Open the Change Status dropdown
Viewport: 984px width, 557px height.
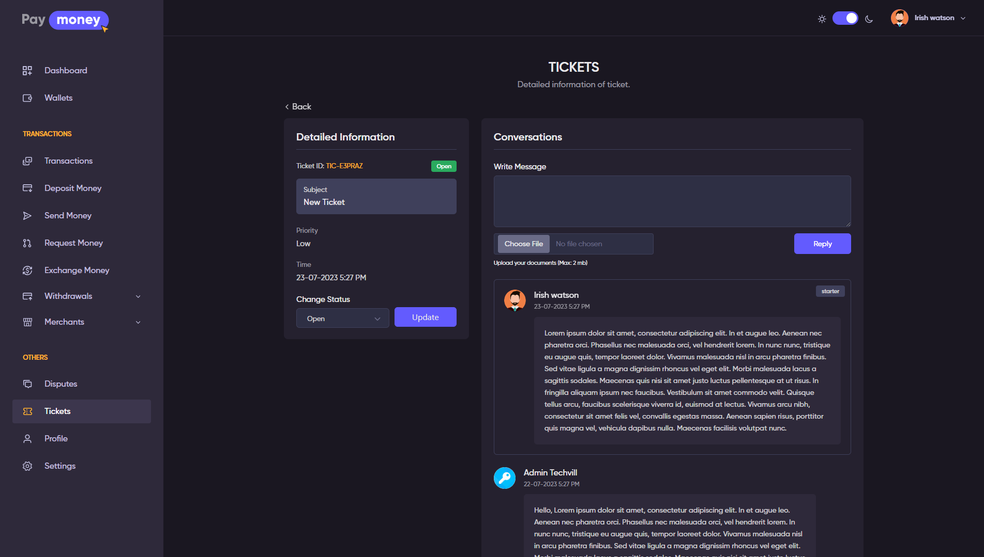[342, 318]
